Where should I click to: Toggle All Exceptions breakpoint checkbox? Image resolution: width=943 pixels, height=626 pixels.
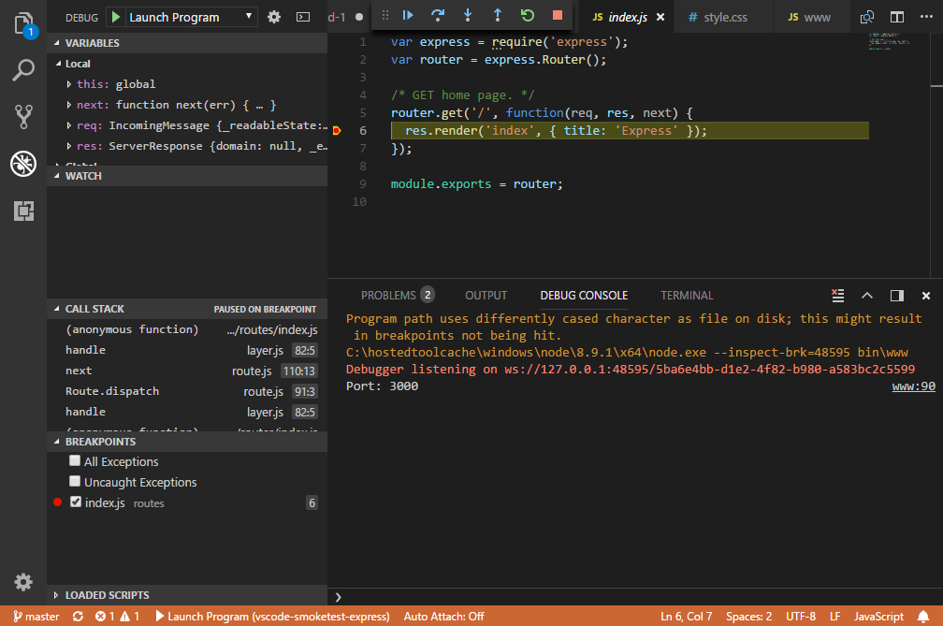click(75, 460)
